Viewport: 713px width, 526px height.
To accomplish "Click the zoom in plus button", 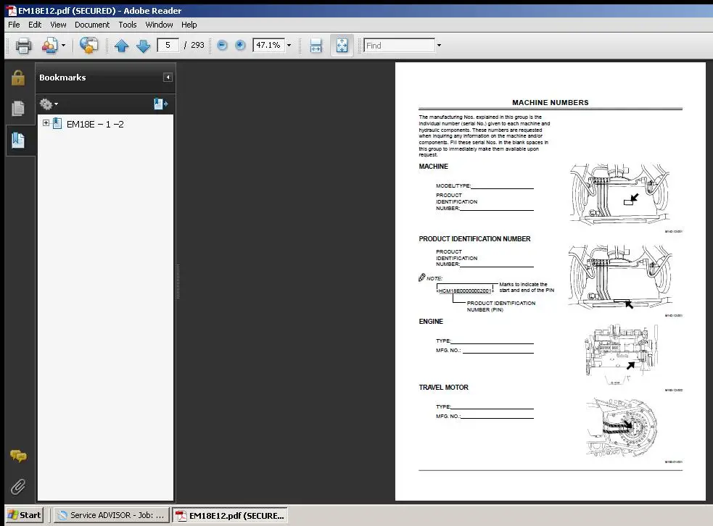I will pyautogui.click(x=240, y=45).
